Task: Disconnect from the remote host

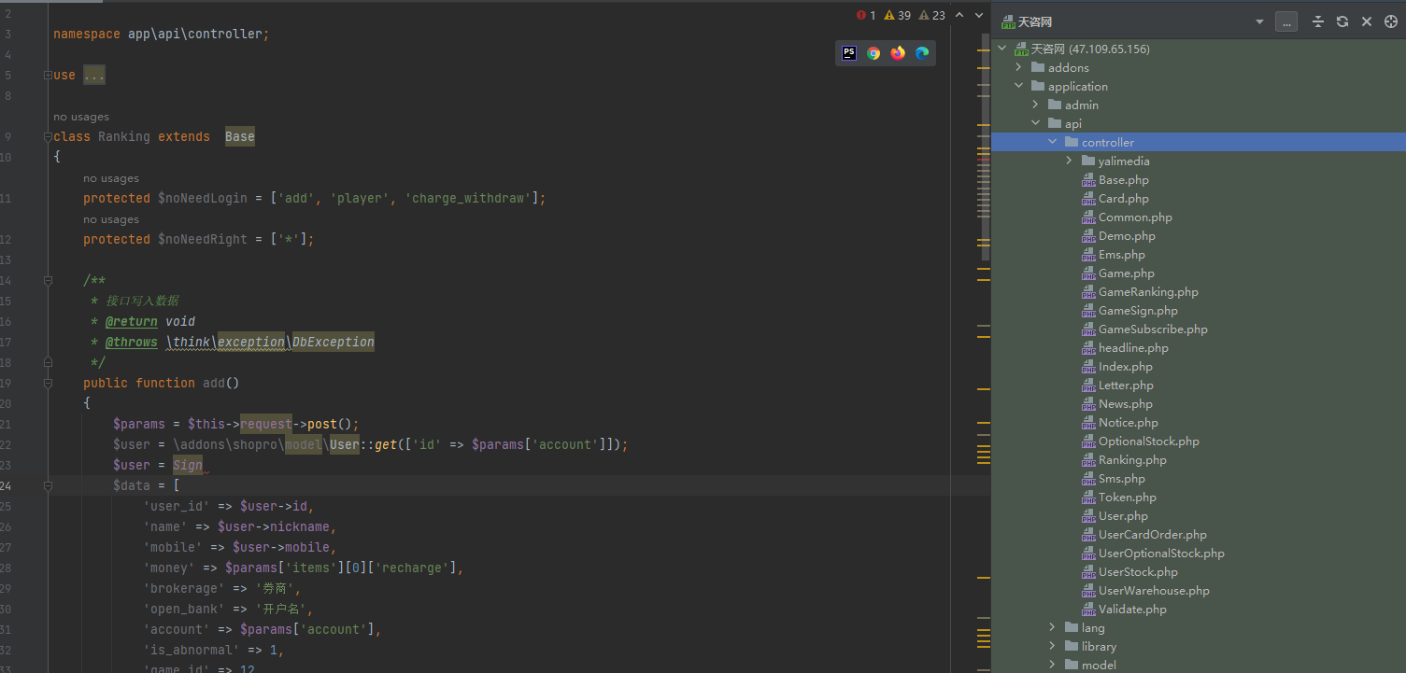Action: (1367, 21)
